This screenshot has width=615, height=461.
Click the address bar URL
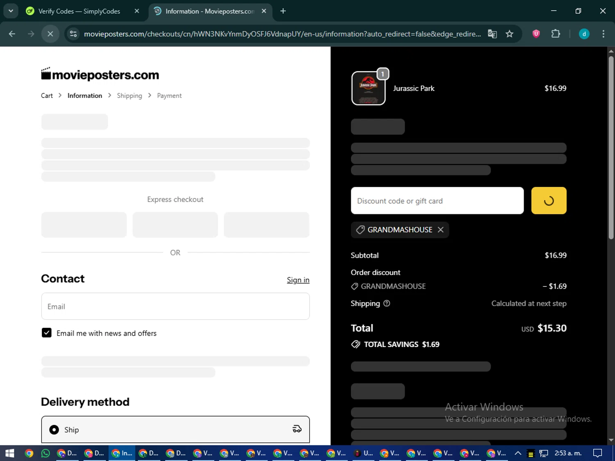click(282, 34)
